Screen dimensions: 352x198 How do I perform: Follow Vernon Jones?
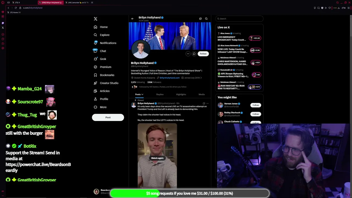click(256, 105)
